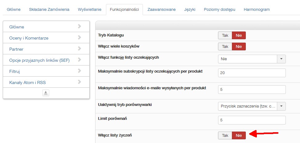The image size is (300, 143).
Task: Switch to the Zaawansowane tab
Action: (161, 9)
